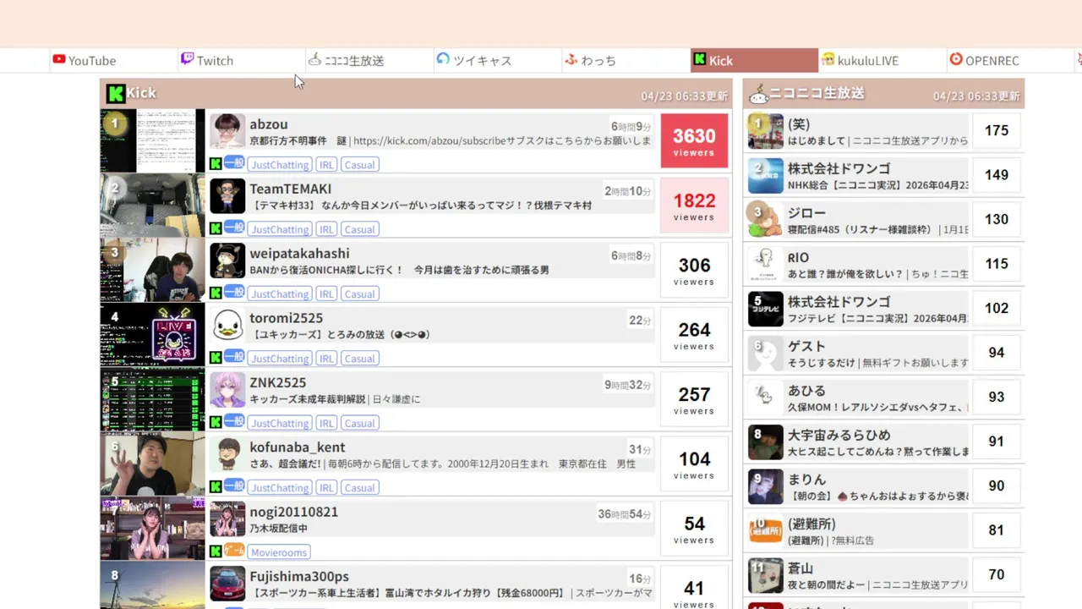
Task: Click the Kick K icon under abzou
Action: point(216,164)
